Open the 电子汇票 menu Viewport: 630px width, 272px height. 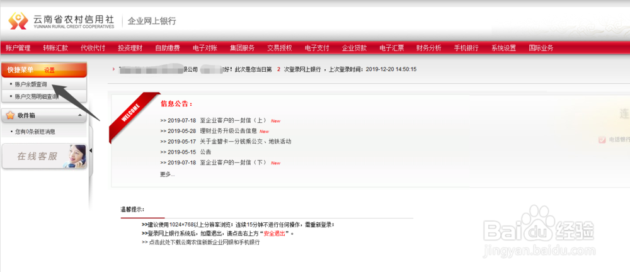(x=392, y=48)
